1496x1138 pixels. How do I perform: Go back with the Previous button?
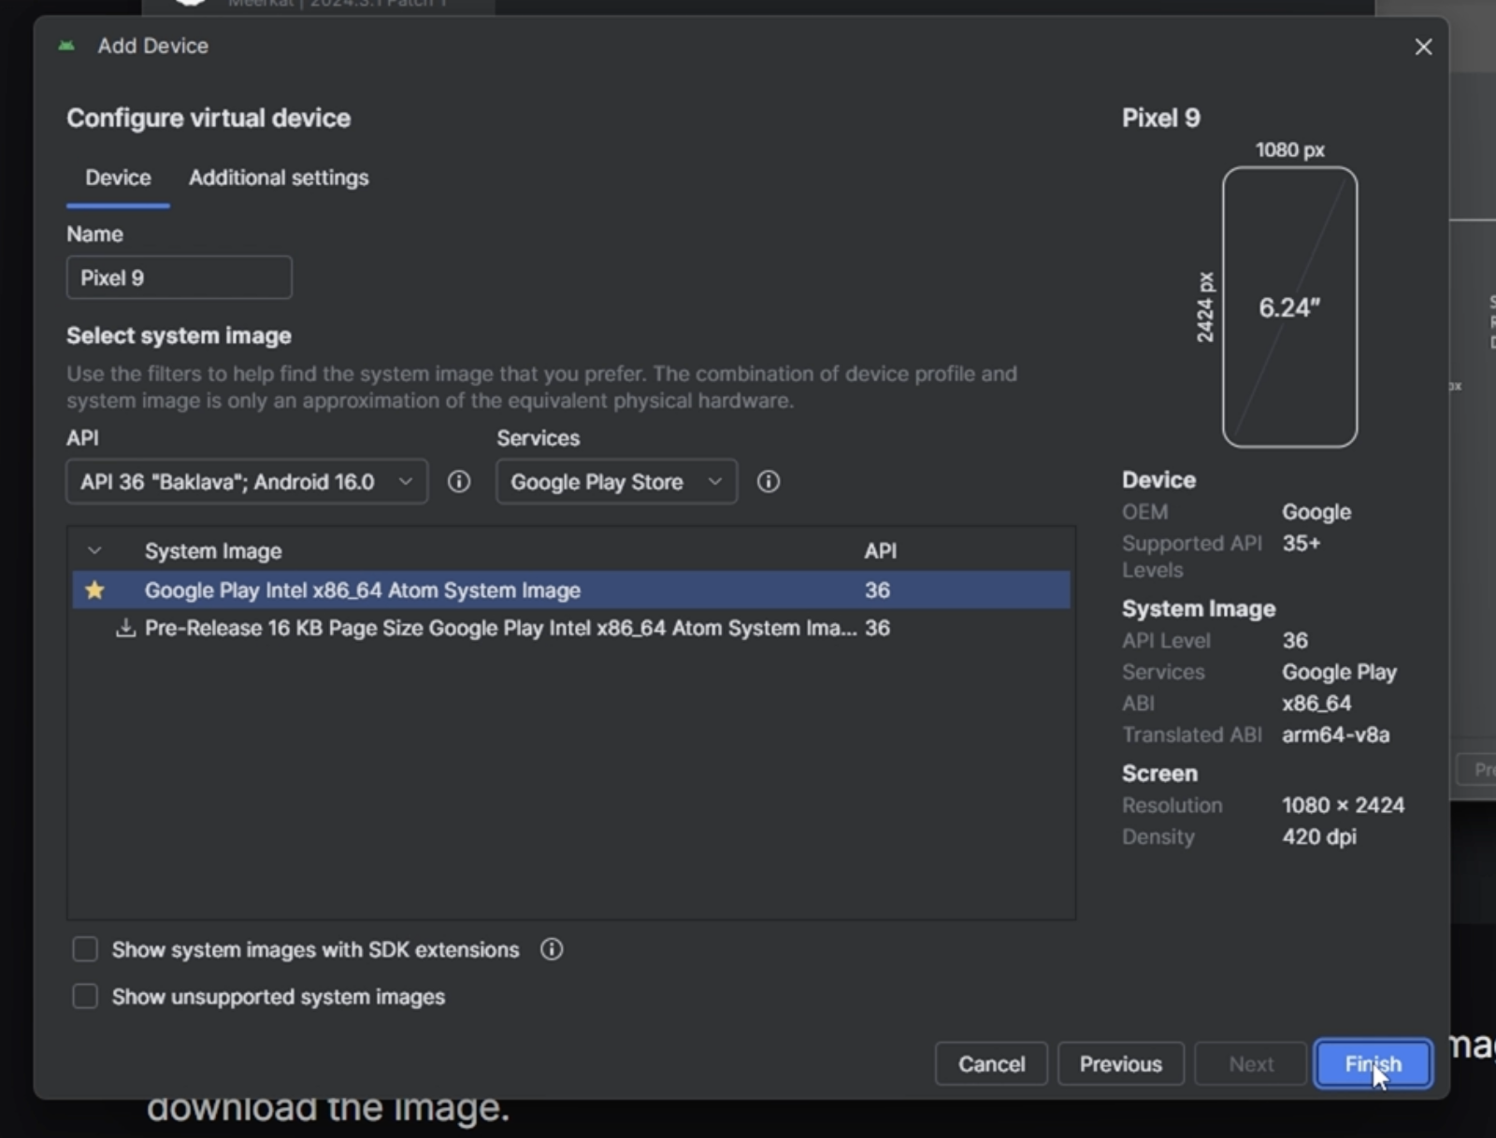coord(1120,1063)
